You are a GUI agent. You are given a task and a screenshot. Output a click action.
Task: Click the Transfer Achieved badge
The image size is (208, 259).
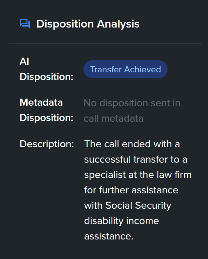126,69
